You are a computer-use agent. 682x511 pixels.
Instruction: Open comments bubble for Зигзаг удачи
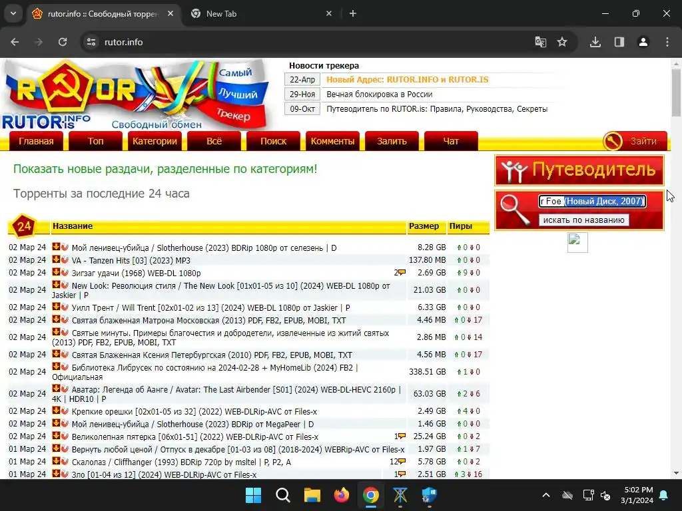click(x=402, y=272)
